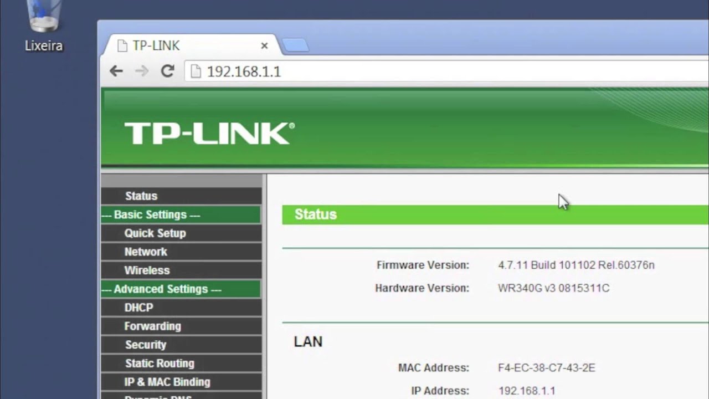
Task: Click MAC value F4-EC-38-C7-43-2E
Action: pos(546,367)
